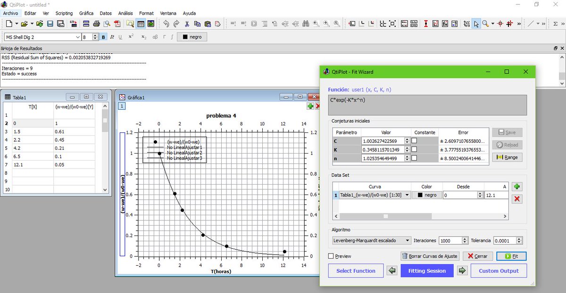The width and height of the screenshot is (566, 293).
Task: Click the copy icon in toolbar
Action: coord(198,24)
